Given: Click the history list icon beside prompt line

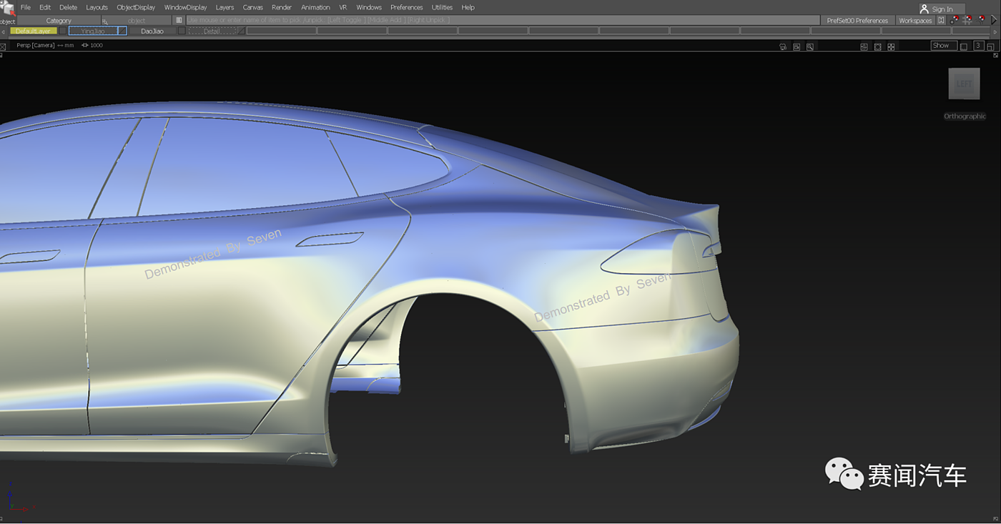Looking at the screenshot, I should point(179,20).
